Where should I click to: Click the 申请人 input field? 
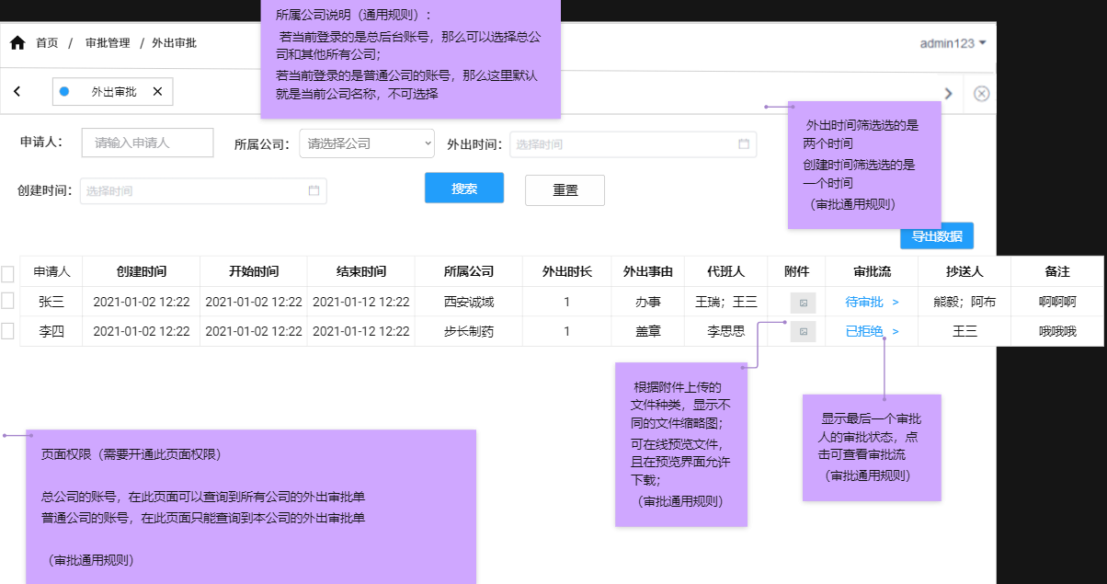pos(147,143)
